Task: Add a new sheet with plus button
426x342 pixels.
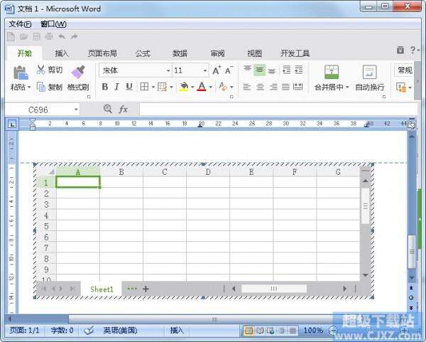Action: [x=146, y=289]
